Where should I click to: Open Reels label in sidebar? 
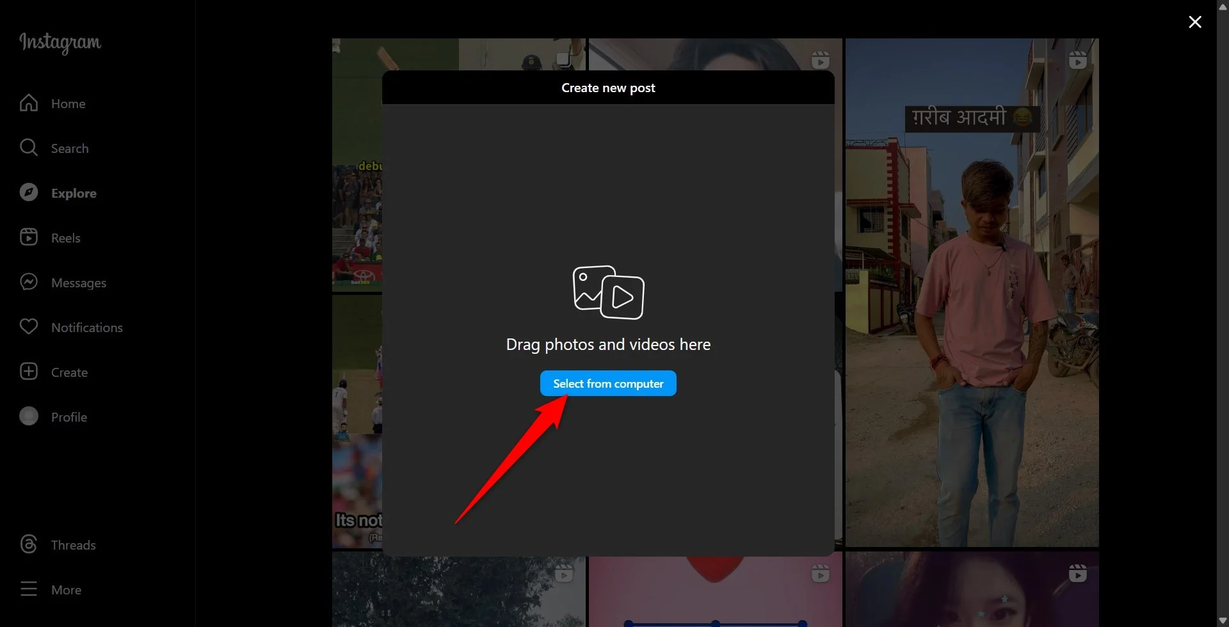[x=66, y=238]
